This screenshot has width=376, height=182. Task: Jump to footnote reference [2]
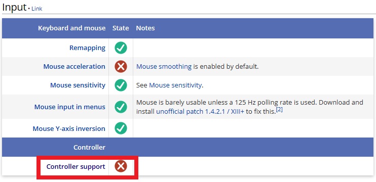click(279, 110)
